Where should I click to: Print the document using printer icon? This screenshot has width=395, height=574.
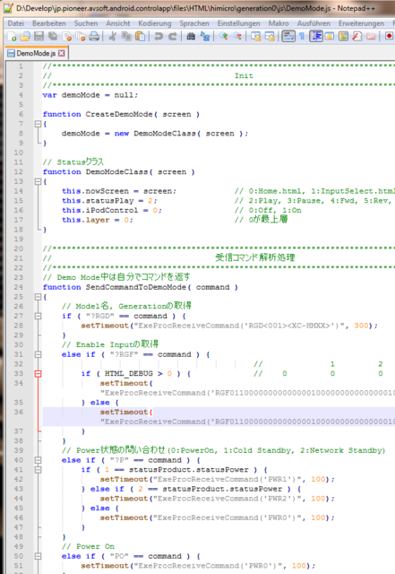94,36
